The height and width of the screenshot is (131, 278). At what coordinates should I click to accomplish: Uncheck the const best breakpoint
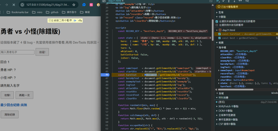(x=220, y=38)
